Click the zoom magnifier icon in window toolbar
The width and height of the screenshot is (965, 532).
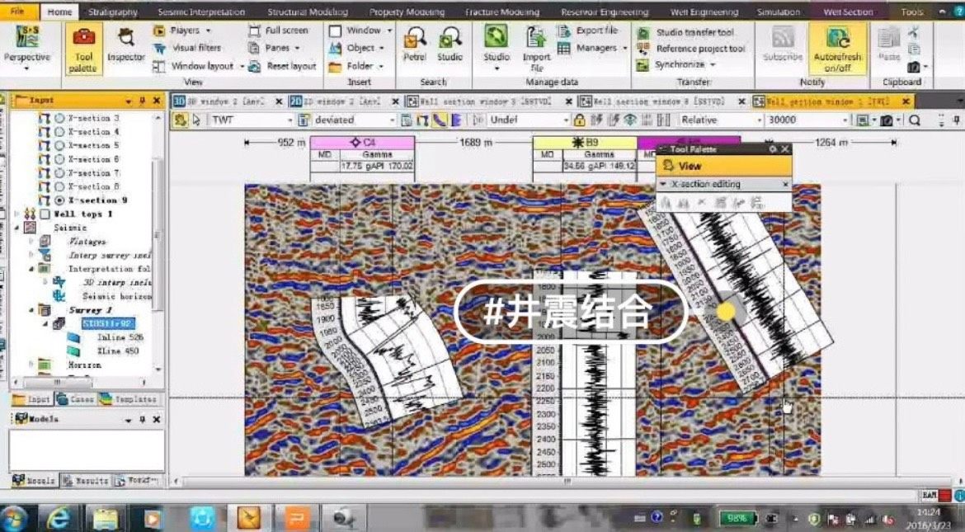pos(915,120)
